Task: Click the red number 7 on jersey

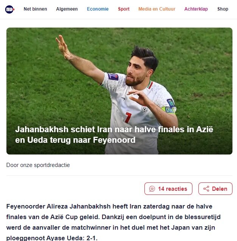Action: (x=128, y=117)
